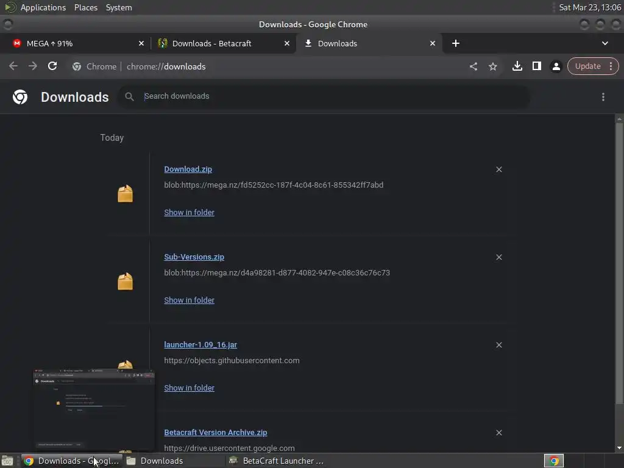Remove Betacraft Version Archive.zip from list
This screenshot has width=624, height=468.
pos(498,433)
